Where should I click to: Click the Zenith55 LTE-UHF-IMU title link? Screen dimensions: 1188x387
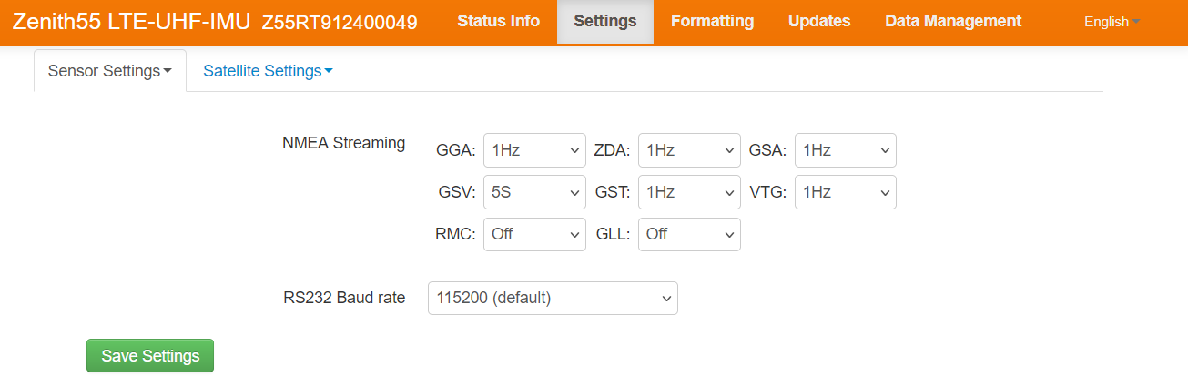click(131, 21)
